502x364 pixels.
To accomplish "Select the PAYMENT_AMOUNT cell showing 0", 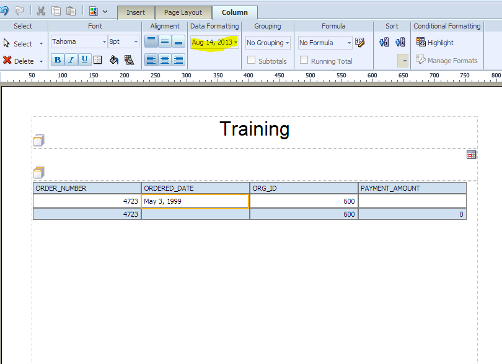I will tap(412, 214).
